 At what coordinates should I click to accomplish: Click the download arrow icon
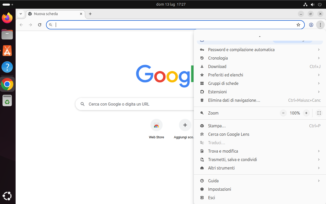202,66
